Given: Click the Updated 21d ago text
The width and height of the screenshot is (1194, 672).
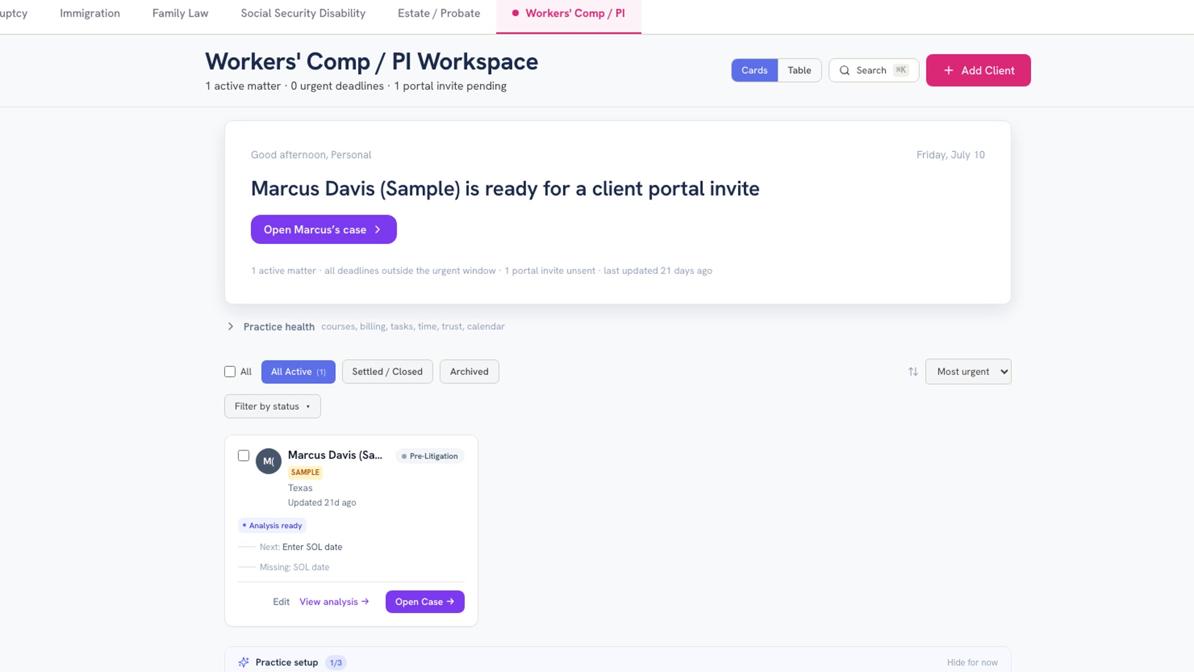Looking at the screenshot, I should pos(322,503).
